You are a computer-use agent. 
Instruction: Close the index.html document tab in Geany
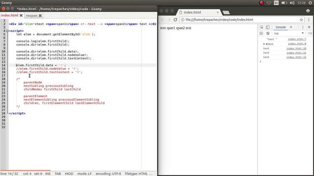pyautogui.click(x=21, y=15)
